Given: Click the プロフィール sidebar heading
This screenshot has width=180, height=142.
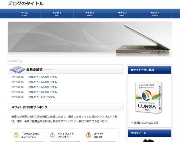Looking at the screenshot, I should 149,133.
